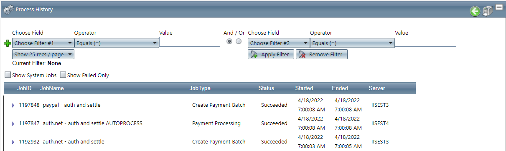The image size is (506, 151).
Task: Select the Or radio button
Action: click(239, 41)
